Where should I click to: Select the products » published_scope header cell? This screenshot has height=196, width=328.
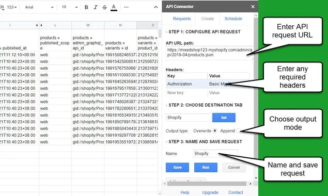[55, 40]
